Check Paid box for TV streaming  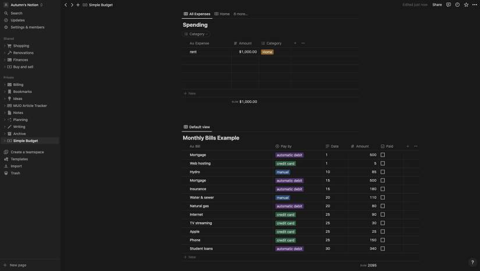point(383,223)
